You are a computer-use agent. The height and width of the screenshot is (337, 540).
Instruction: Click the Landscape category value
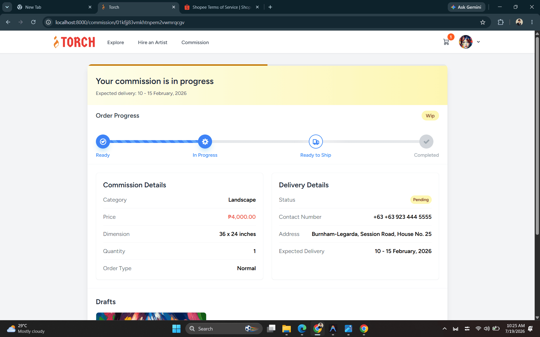242,200
